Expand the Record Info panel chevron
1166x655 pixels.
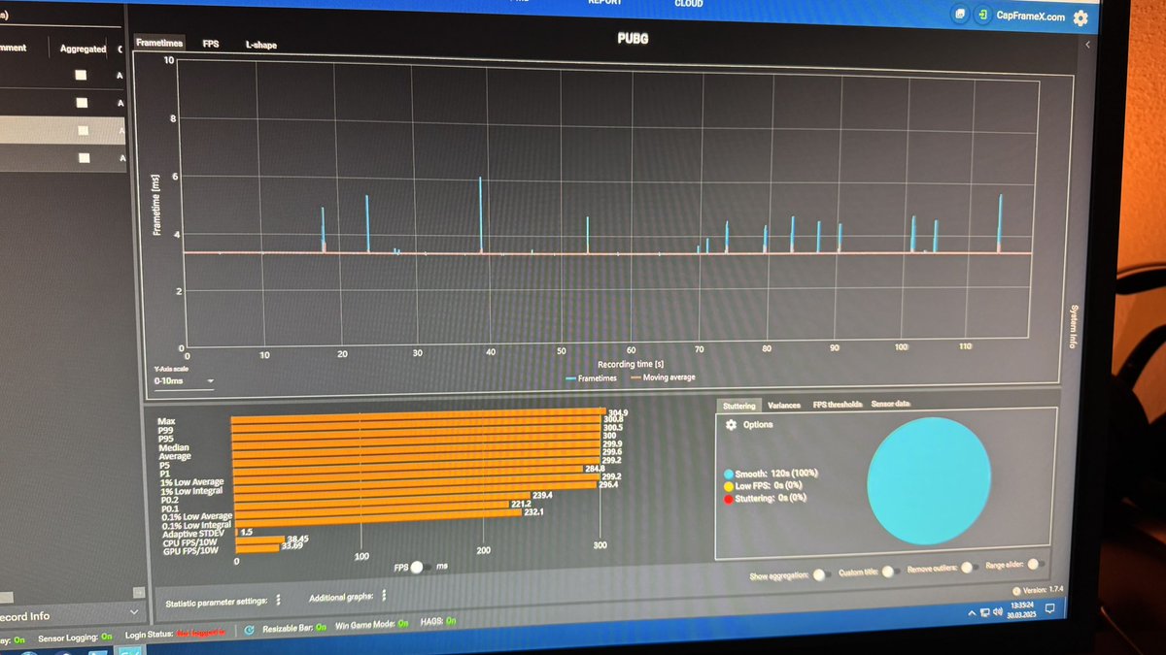[x=134, y=612]
